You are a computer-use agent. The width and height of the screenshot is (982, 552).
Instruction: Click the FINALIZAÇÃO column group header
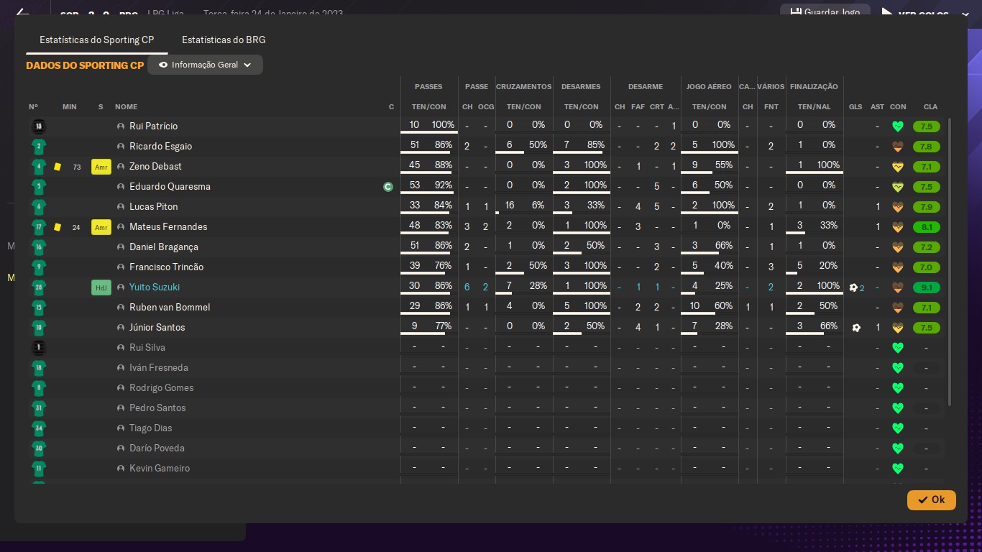[x=814, y=87]
